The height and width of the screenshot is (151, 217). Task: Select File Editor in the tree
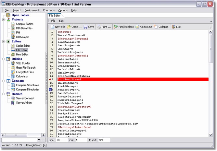click(x=22, y=50)
